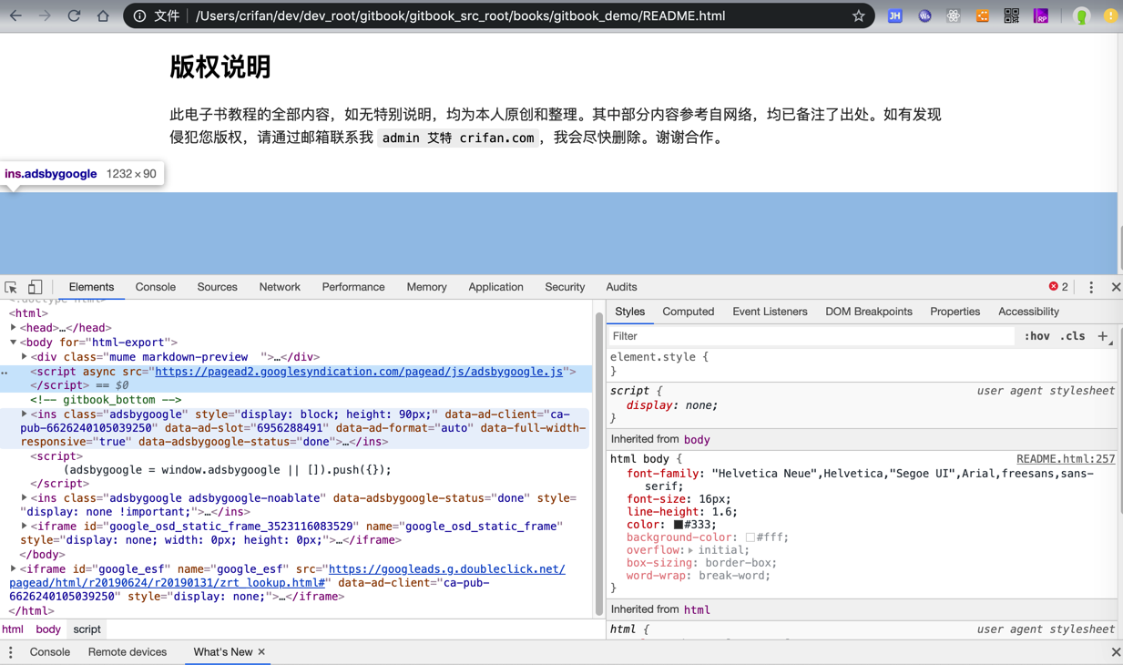Select the Properties sidebar tab
Viewport: 1123px width, 665px height.
(955, 312)
